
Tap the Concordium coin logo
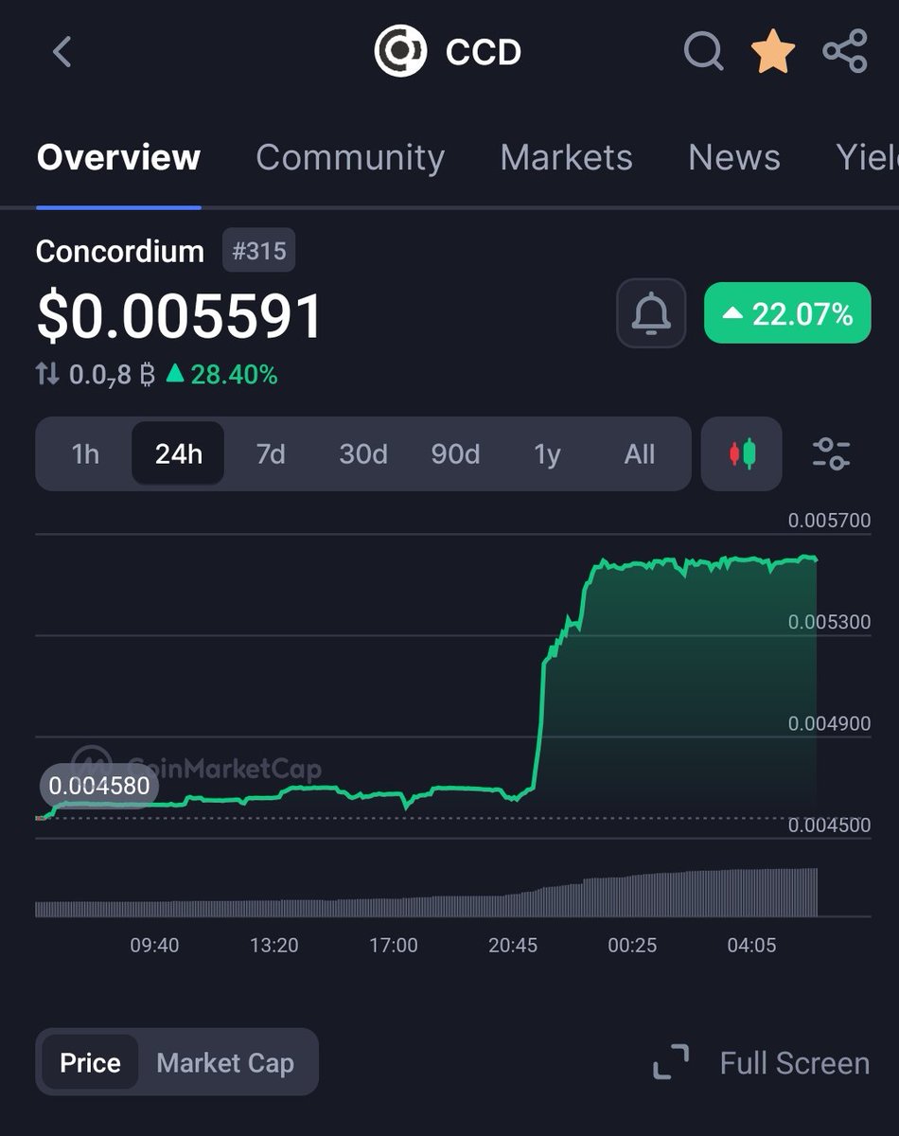pos(400,51)
